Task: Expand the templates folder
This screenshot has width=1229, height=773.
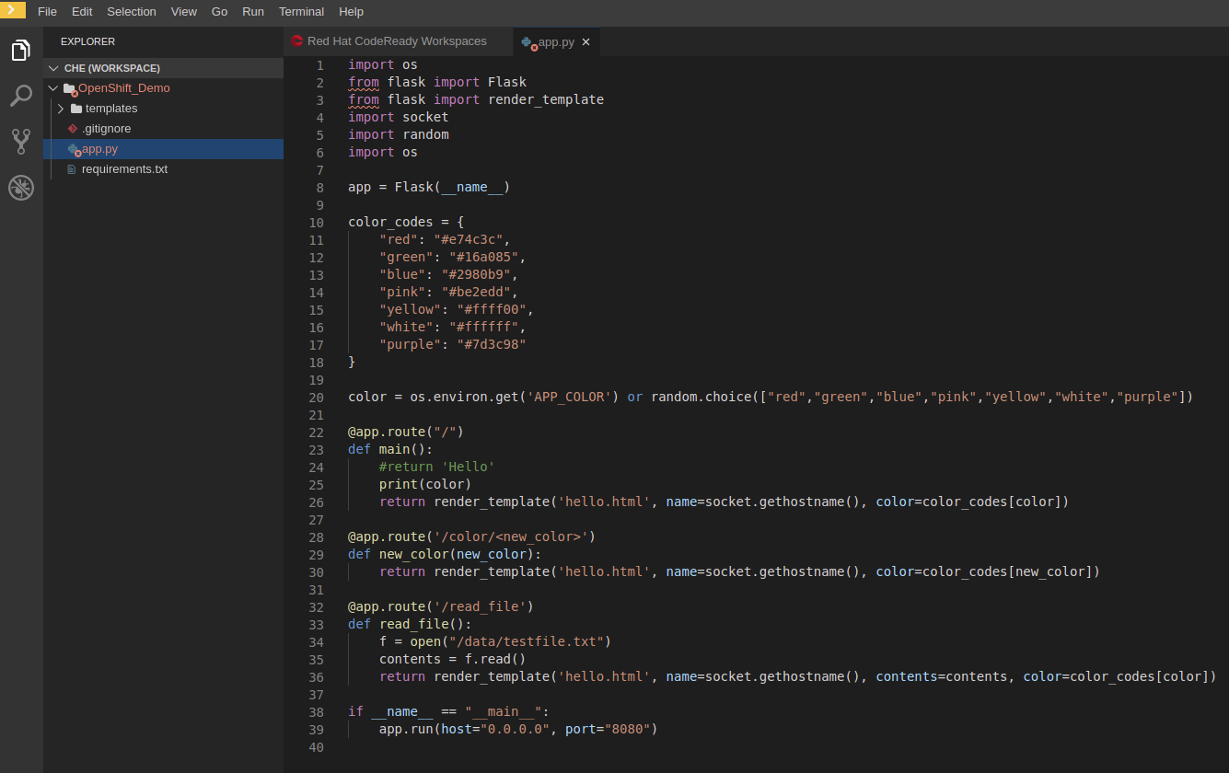Action: 60,108
